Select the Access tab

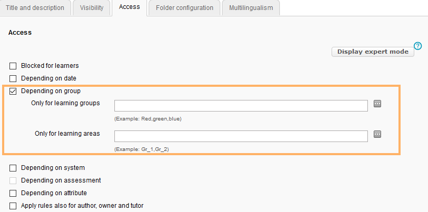point(130,7)
